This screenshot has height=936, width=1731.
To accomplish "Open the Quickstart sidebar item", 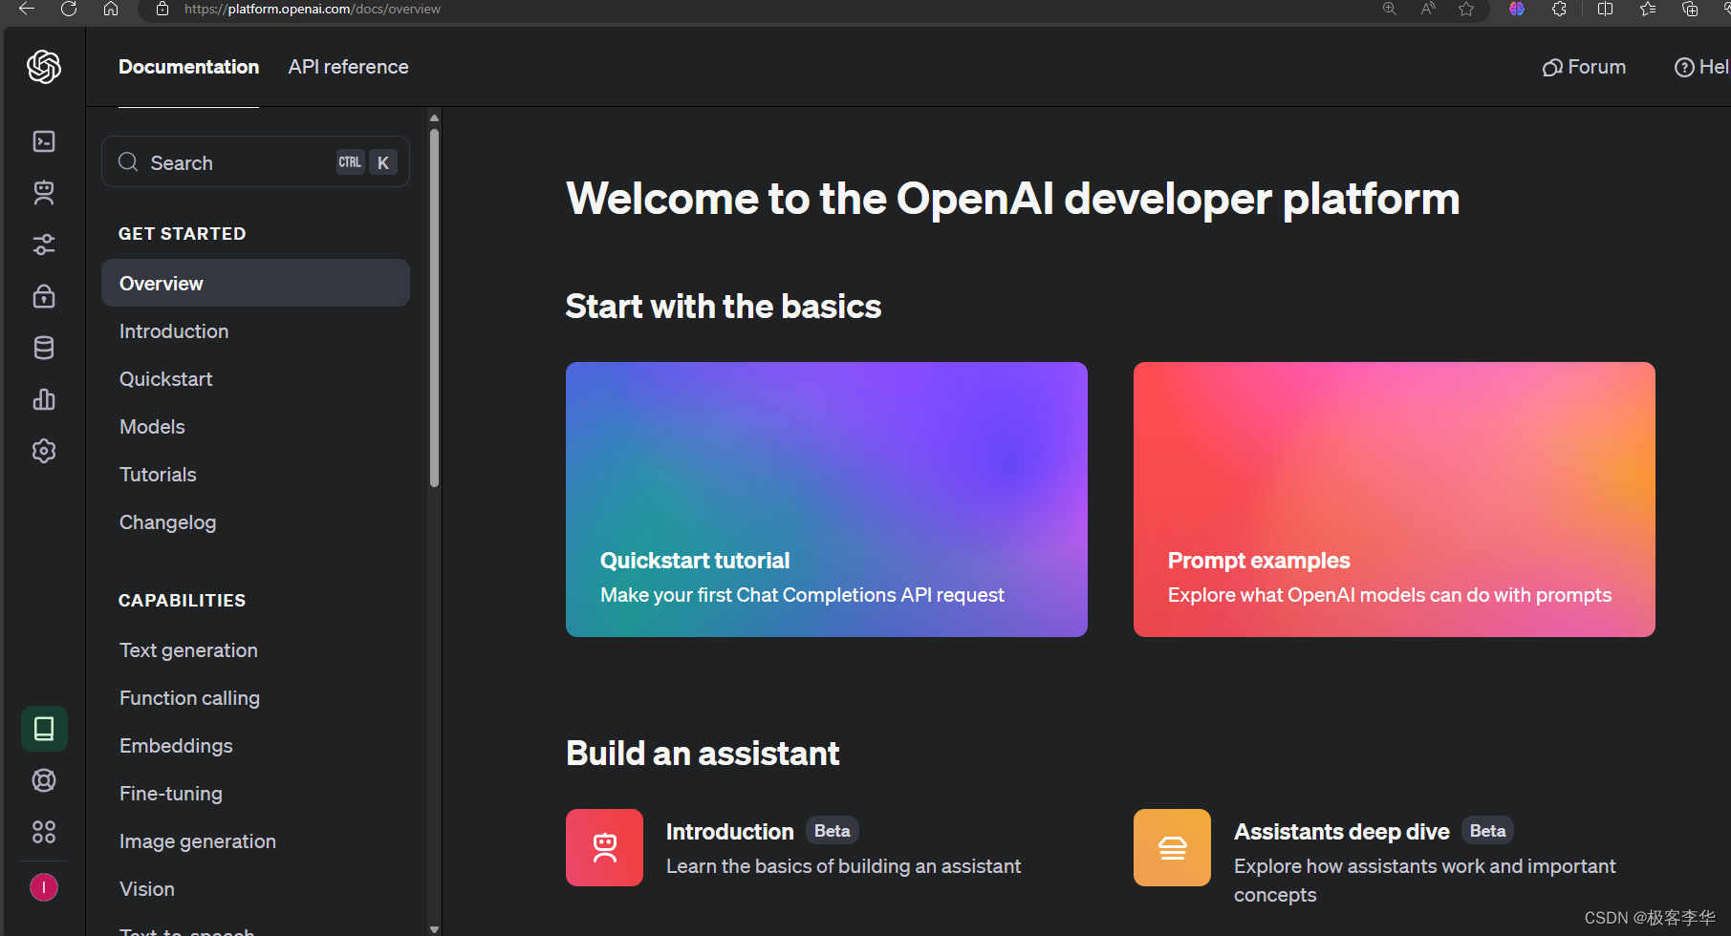I will point(165,379).
